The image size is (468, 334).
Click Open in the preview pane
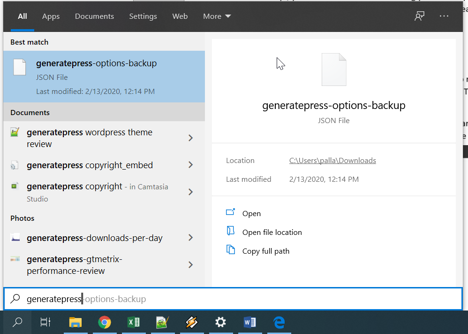pyautogui.click(x=251, y=213)
